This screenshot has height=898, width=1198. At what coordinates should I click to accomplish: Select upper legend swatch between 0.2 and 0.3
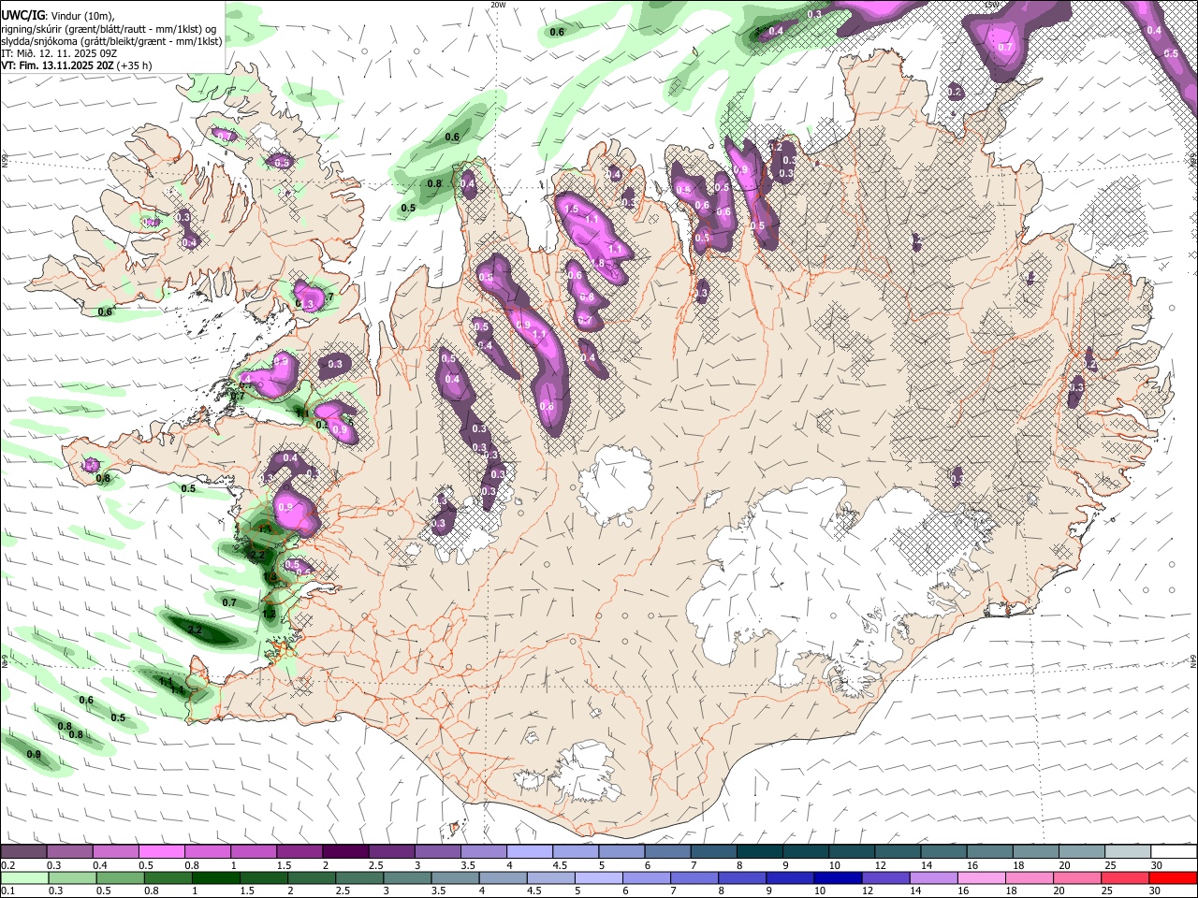pos(23,852)
